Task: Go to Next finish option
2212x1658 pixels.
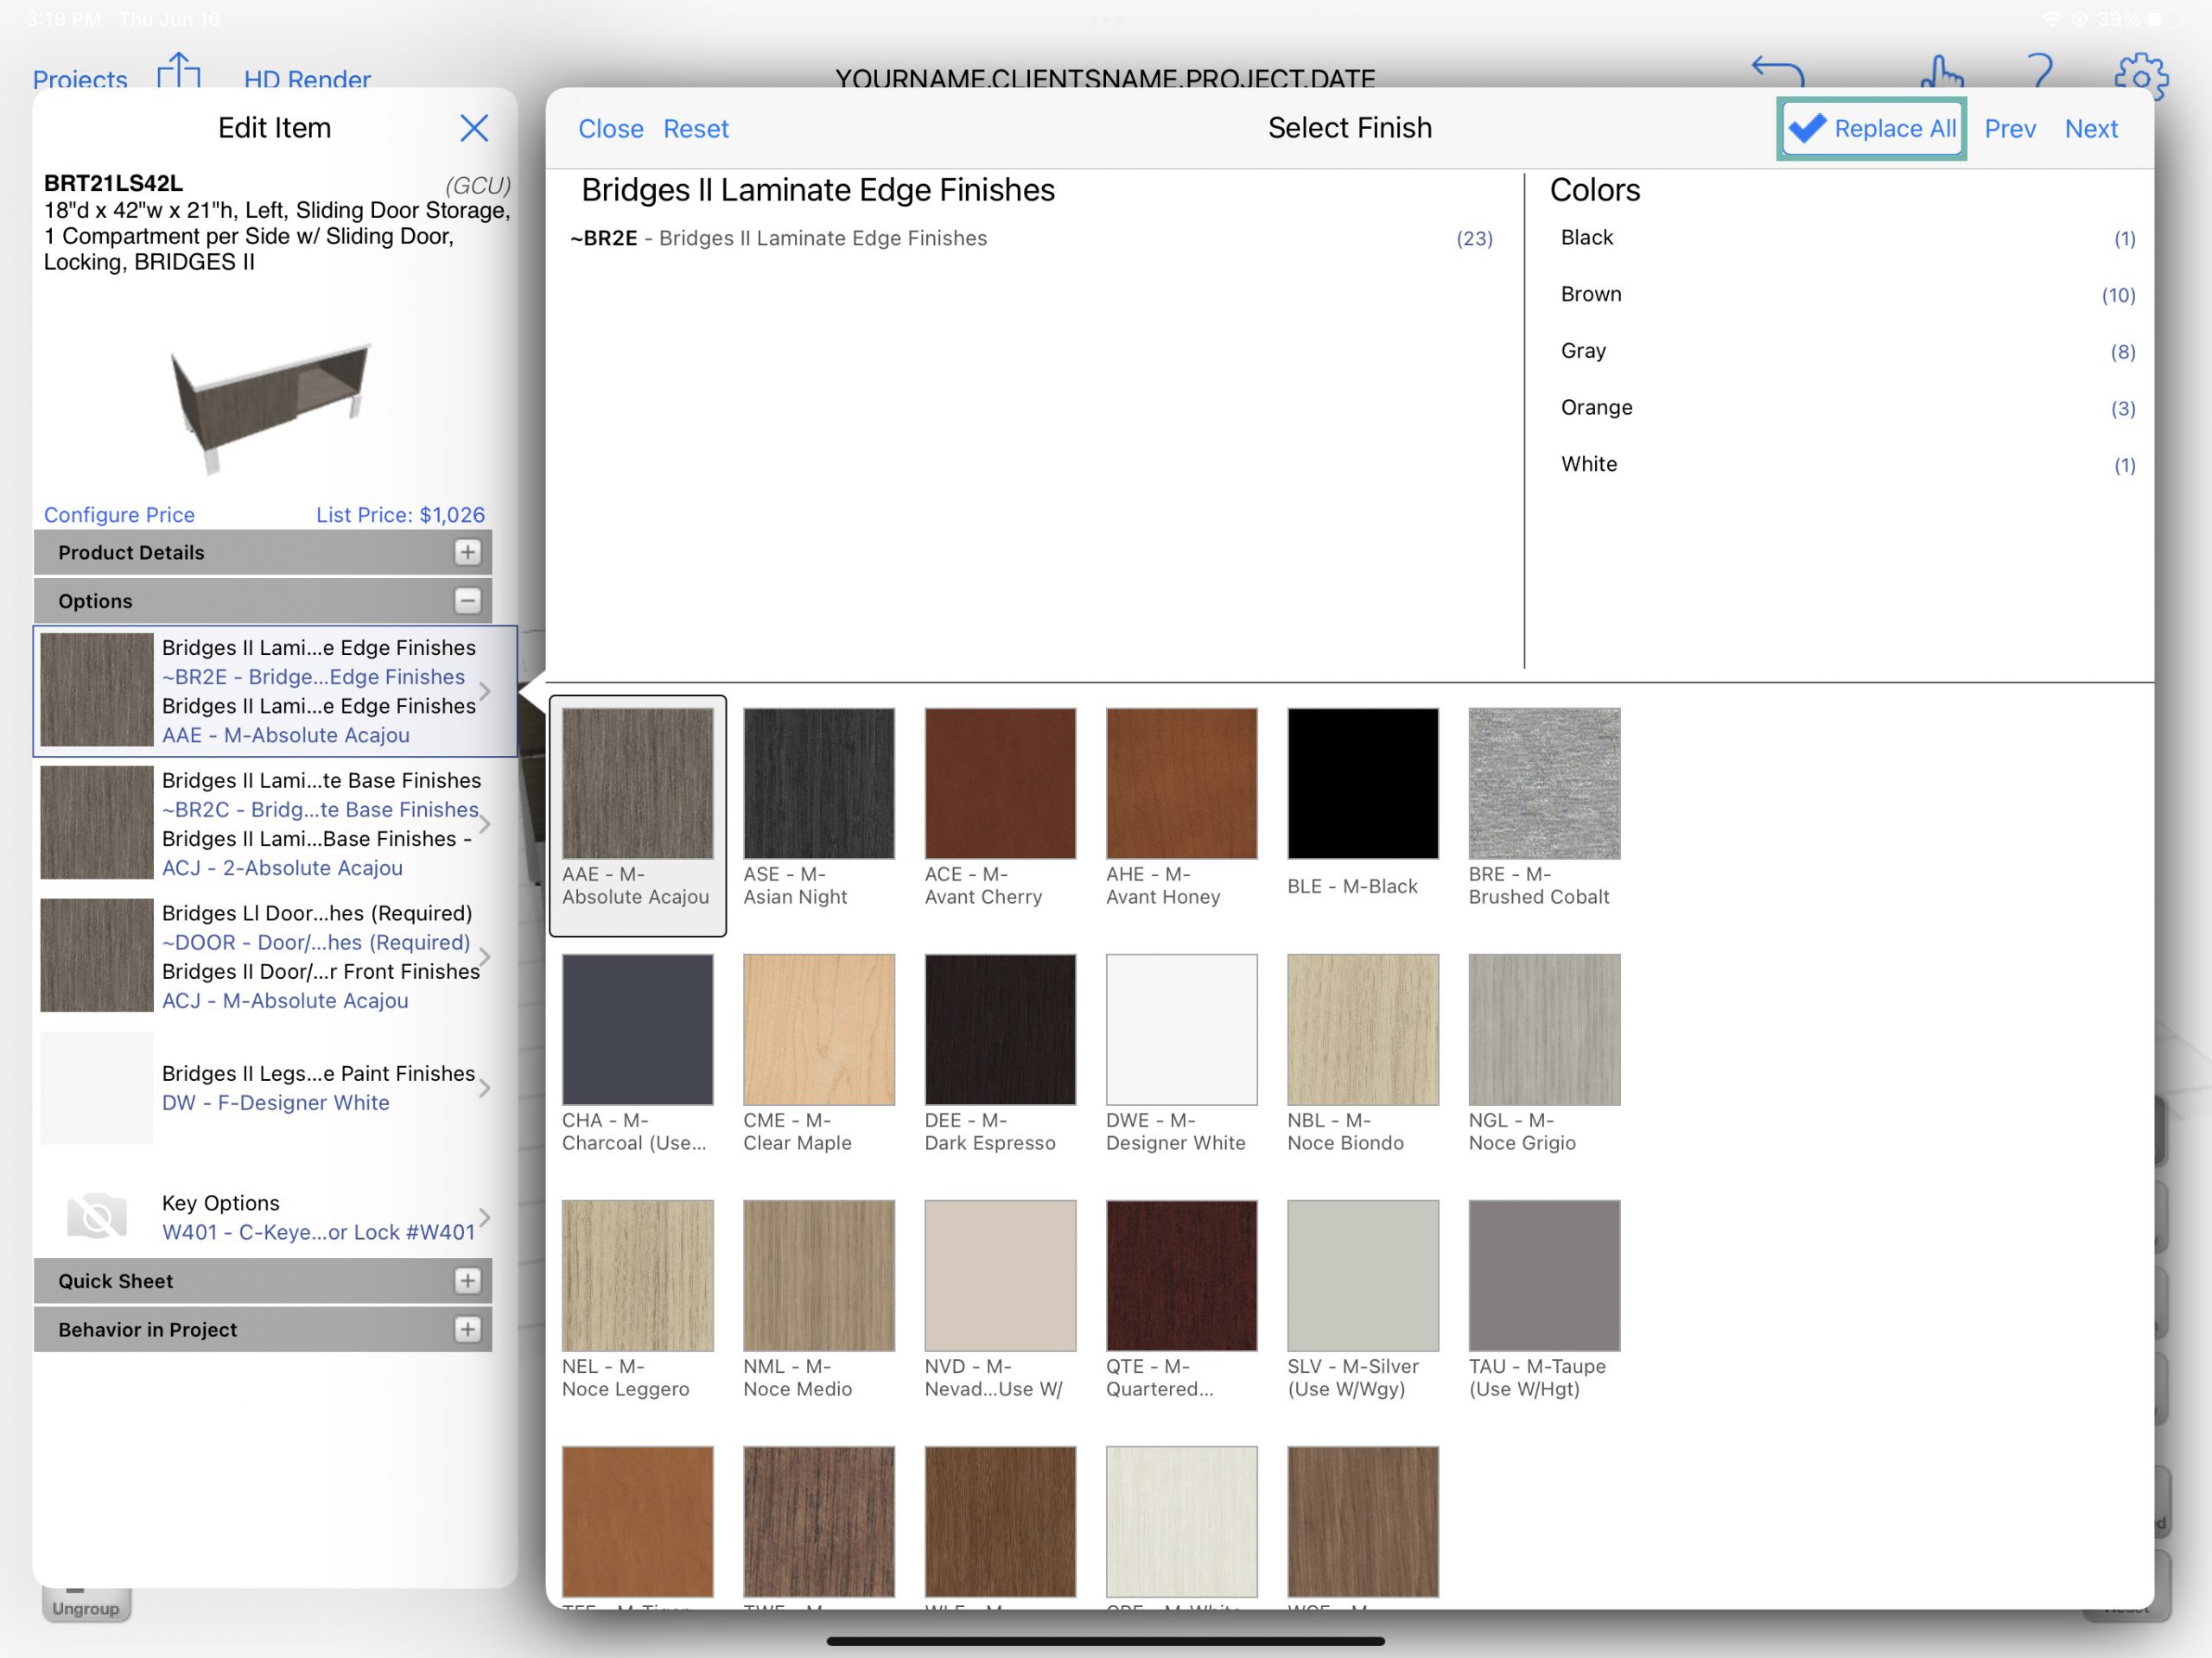Action: tap(2091, 129)
